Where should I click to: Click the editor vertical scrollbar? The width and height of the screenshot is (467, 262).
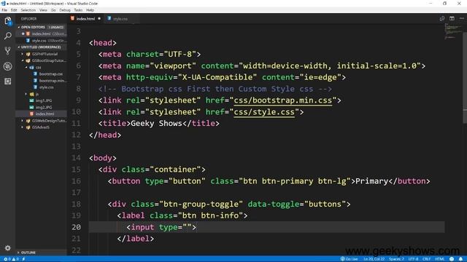point(465,77)
